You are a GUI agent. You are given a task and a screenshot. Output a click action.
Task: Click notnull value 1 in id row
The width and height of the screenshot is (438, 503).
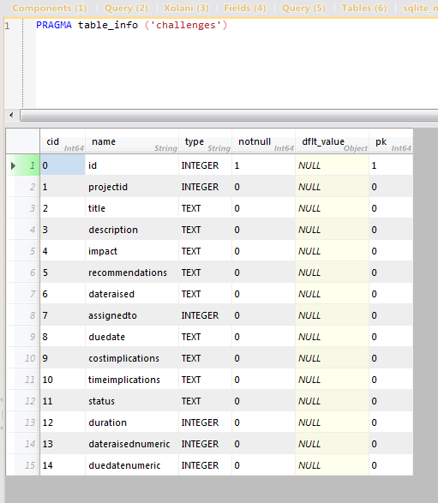pyautogui.click(x=263, y=165)
